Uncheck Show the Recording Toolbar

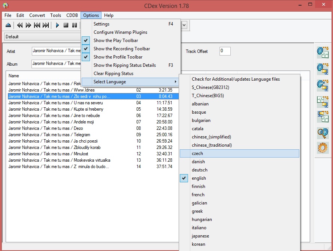pos(121,49)
